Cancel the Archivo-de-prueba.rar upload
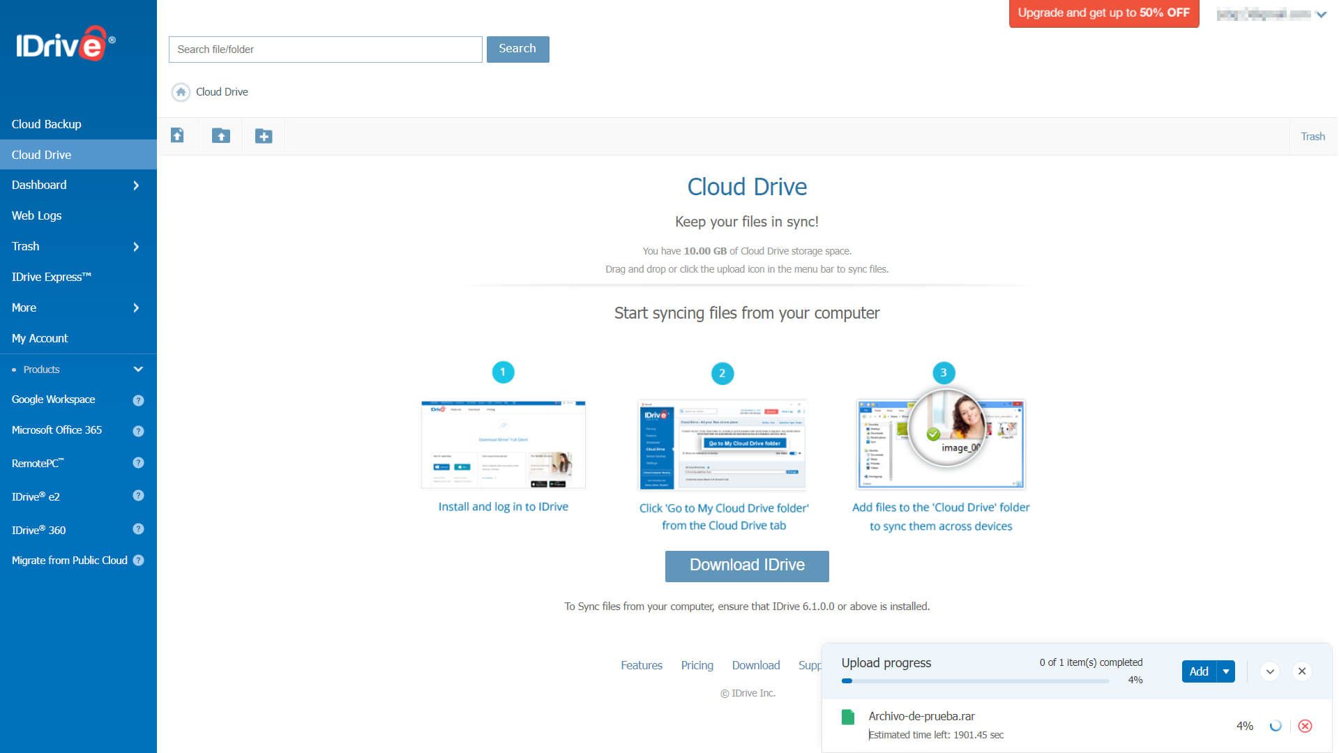This screenshot has height=753, width=1339. [x=1305, y=726]
